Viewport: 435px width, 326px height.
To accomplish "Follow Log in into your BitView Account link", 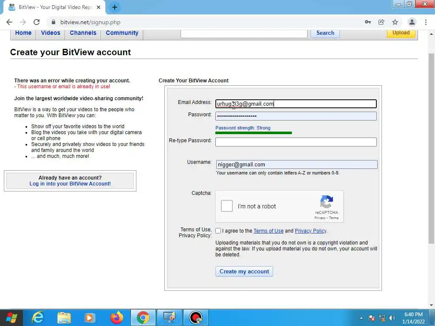I will pos(70,184).
